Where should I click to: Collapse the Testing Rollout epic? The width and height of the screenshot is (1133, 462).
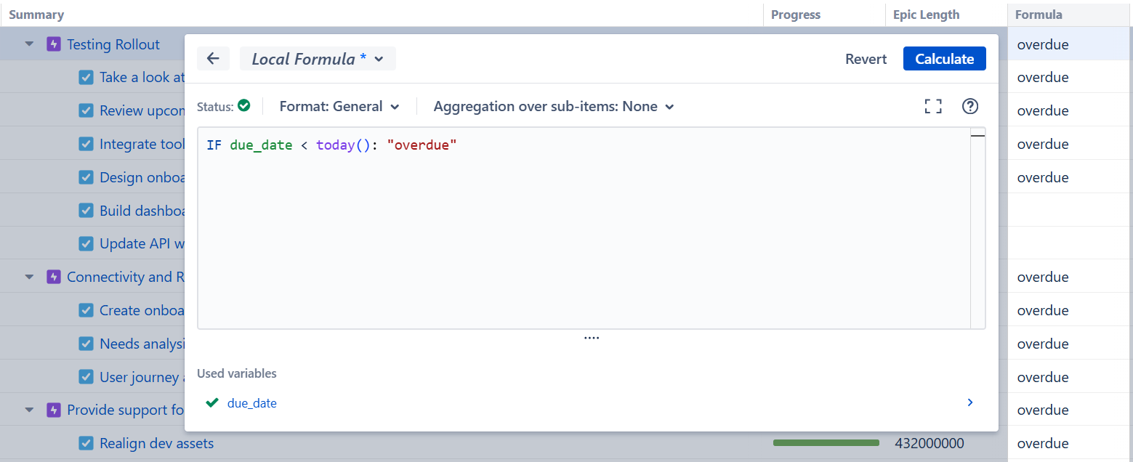click(29, 44)
